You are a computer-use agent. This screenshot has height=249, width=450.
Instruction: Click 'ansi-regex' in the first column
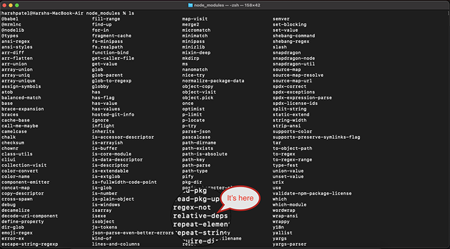[x=15, y=42]
